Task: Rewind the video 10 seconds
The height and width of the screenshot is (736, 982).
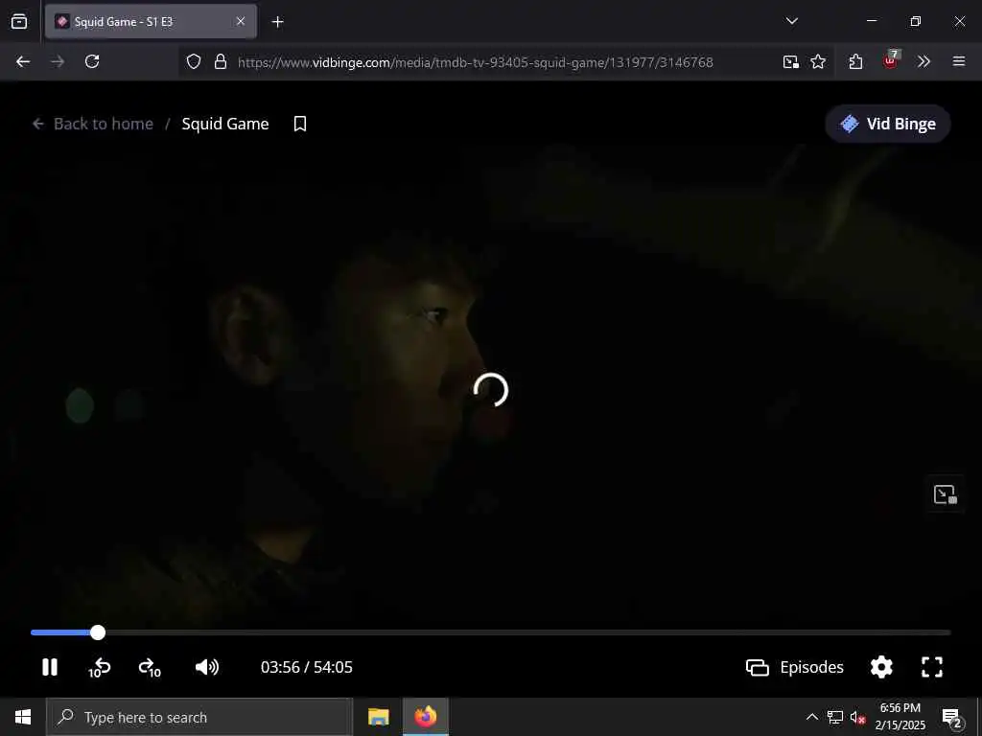Action: [x=100, y=668]
